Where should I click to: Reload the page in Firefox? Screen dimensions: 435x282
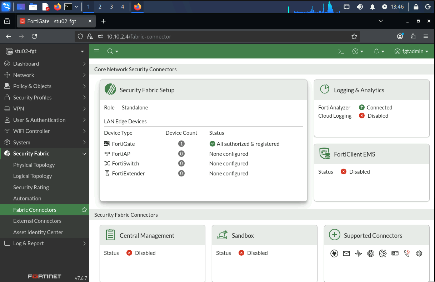tap(34, 36)
